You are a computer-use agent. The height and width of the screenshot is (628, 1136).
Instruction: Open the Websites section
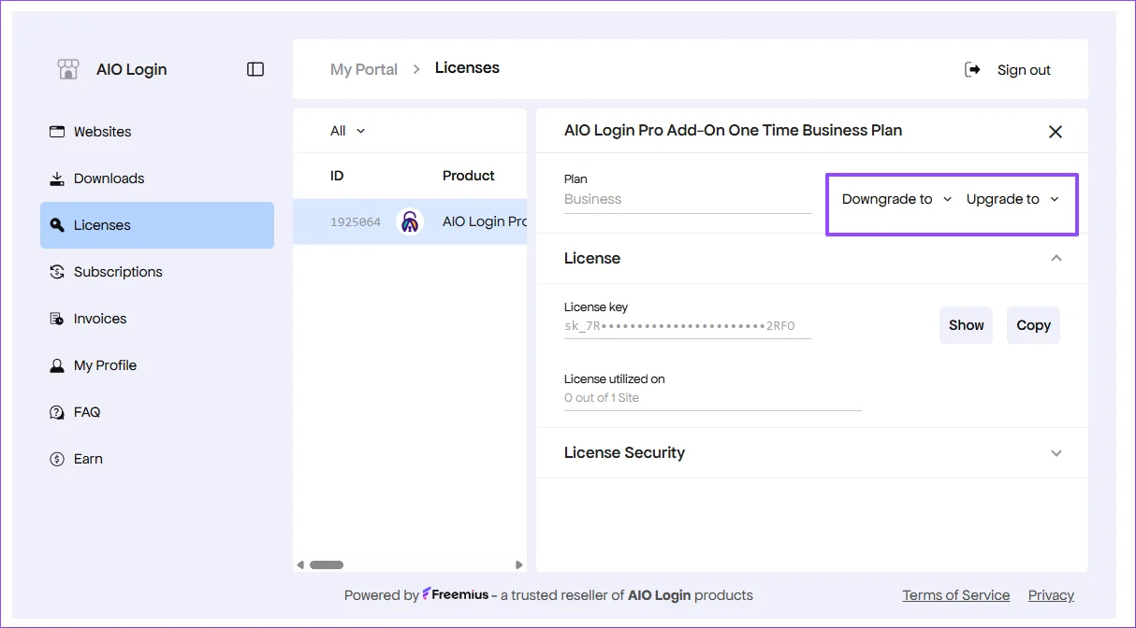point(157,132)
